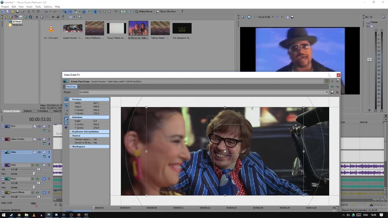Mute the Voice audio track
This screenshot has height=218, width=388.
tap(44, 165)
